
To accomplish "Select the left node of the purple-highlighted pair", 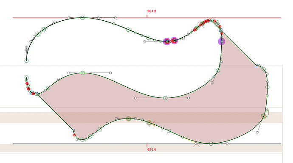I will [167, 41].
